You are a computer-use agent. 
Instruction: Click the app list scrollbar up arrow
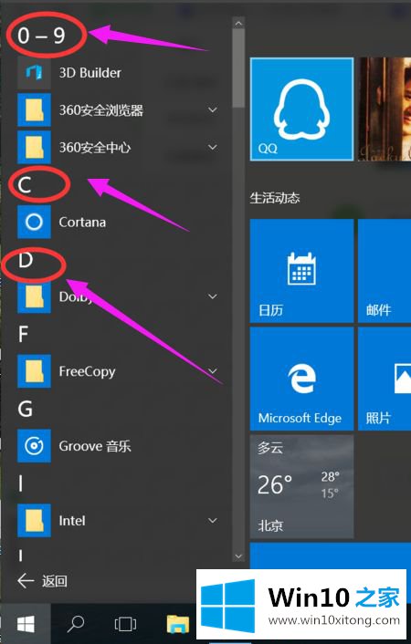[238, 24]
